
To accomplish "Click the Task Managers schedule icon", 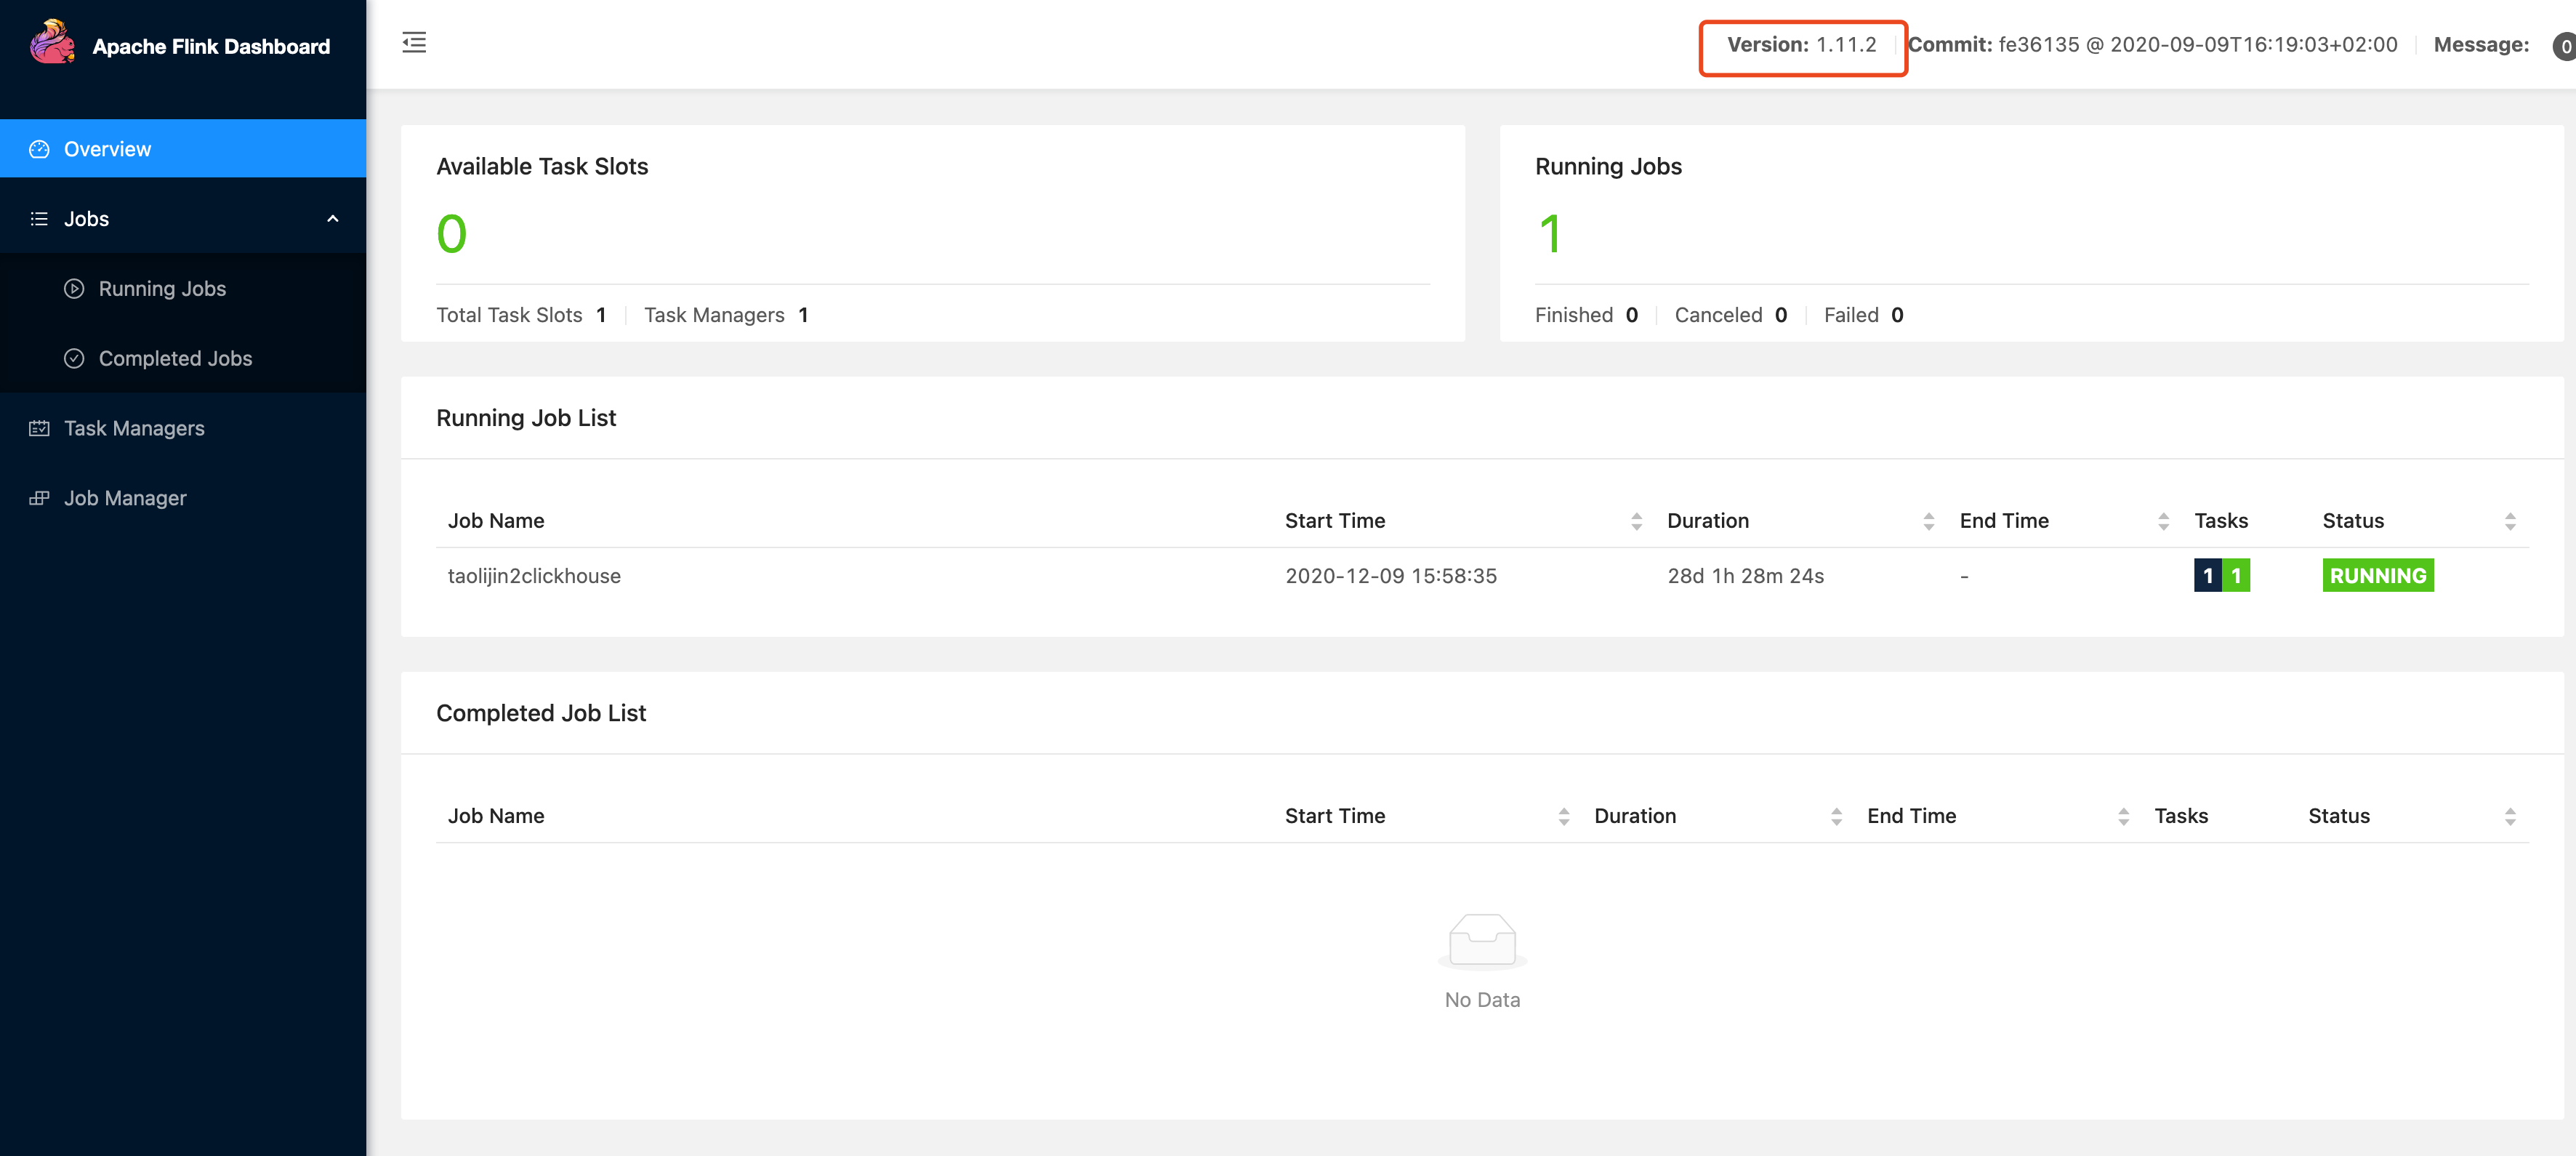I will point(39,429).
